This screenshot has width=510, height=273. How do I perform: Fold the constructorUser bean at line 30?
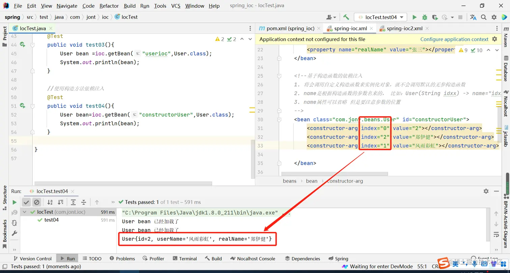pyautogui.click(x=279, y=119)
